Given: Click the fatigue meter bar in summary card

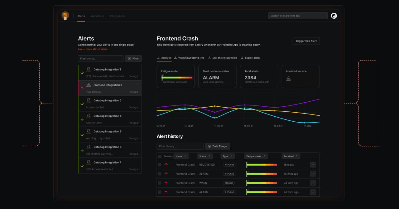Looking at the screenshot, I should tap(177, 77).
